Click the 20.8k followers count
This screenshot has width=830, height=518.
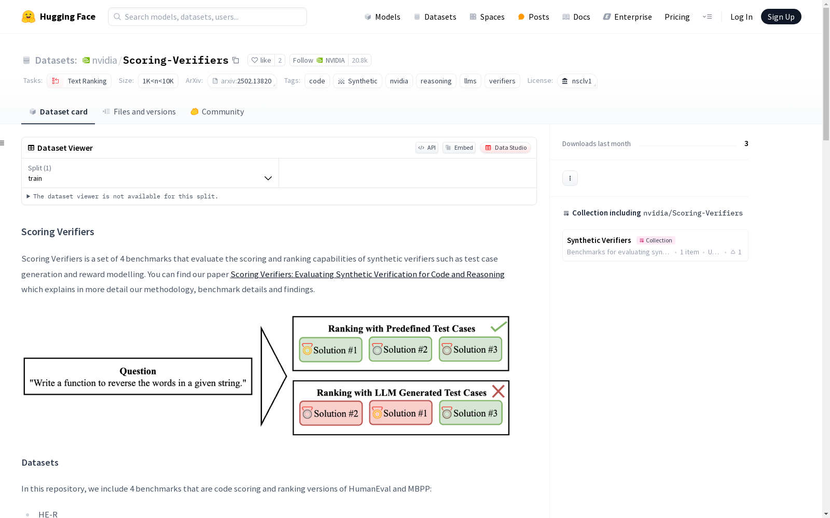tap(359, 60)
